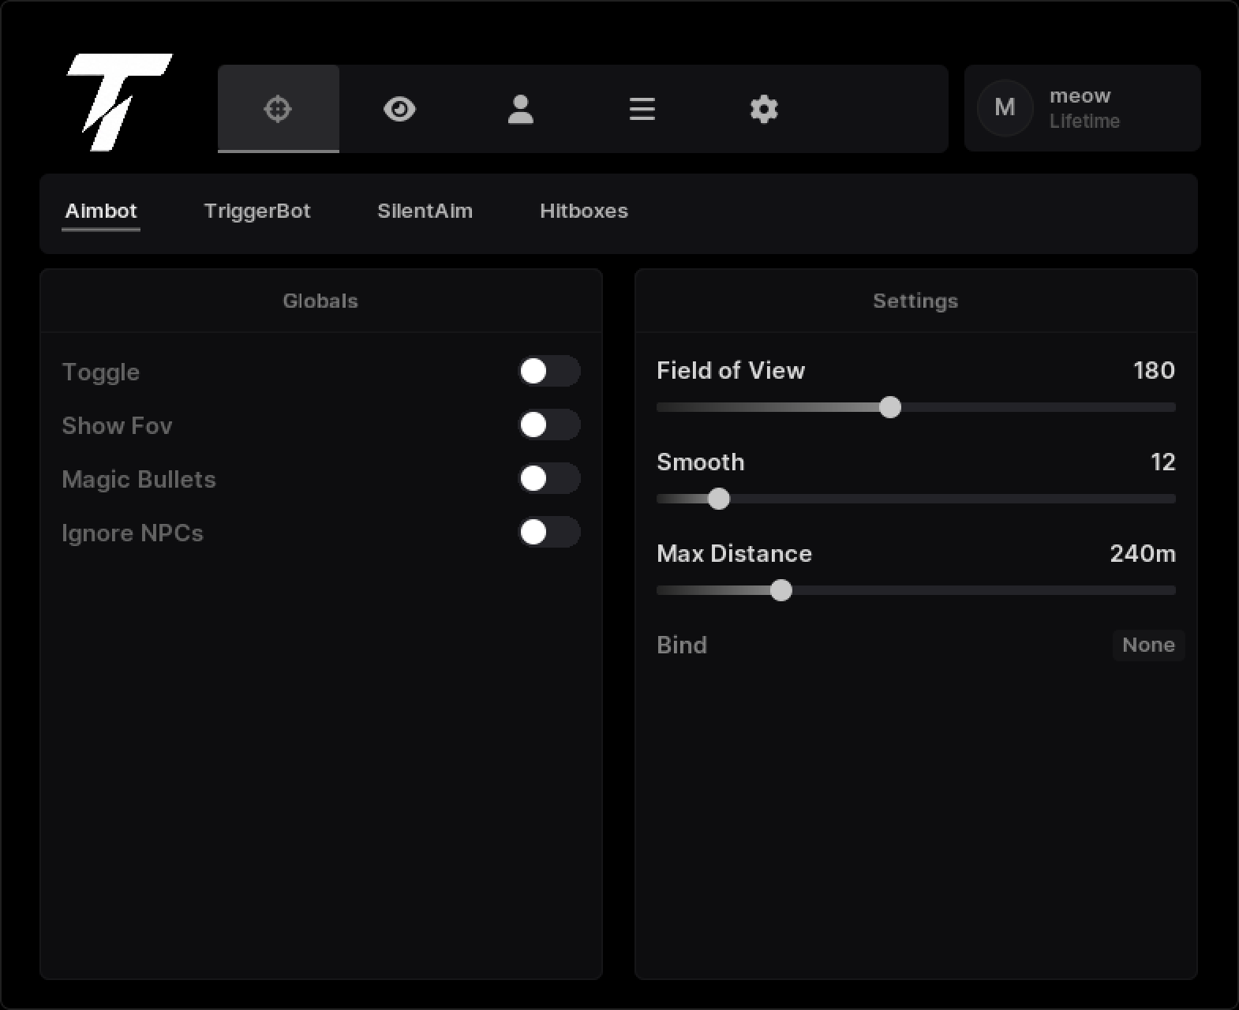The image size is (1239, 1010).
Task: Switch to the SilentAim tab
Action: (425, 211)
